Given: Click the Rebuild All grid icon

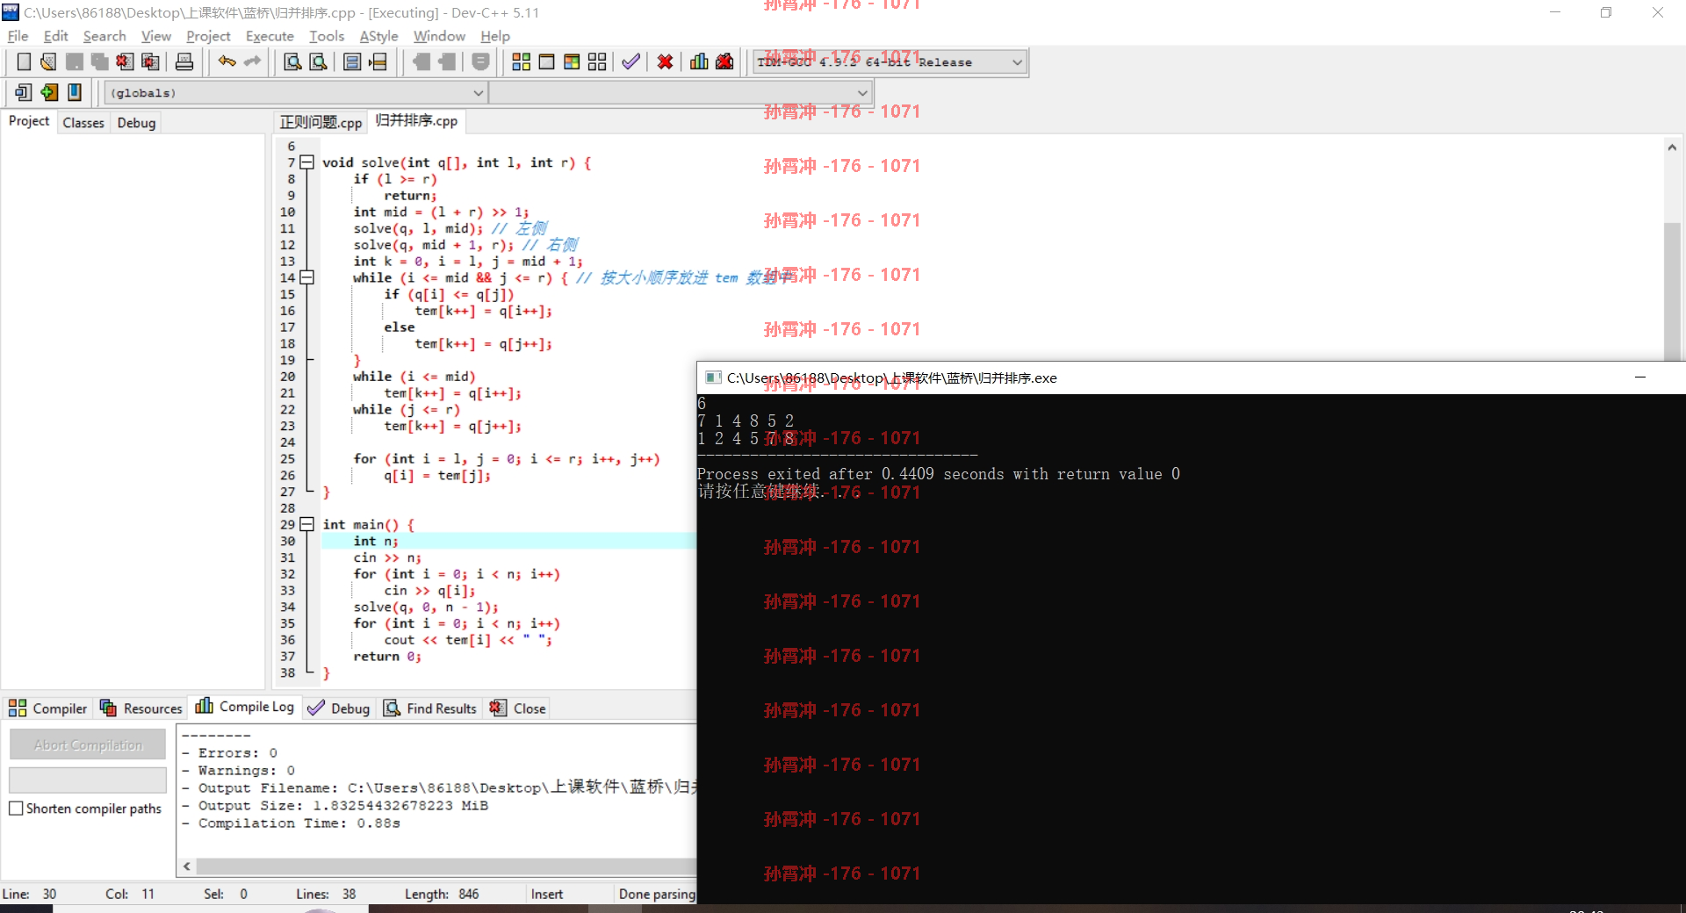Looking at the screenshot, I should click(x=597, y=61).
